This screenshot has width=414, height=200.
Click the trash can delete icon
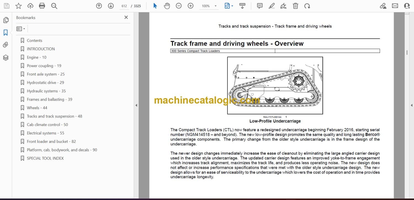click(295, 6)
